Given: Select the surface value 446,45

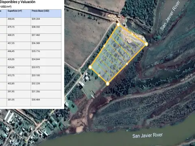Looking at the screenshot, I should pyautogui.click(x=11, y=51).
